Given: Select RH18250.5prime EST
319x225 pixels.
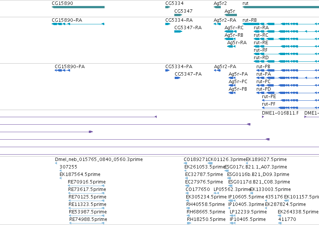Looking at the screenshot, I should (x=189, y=223).
